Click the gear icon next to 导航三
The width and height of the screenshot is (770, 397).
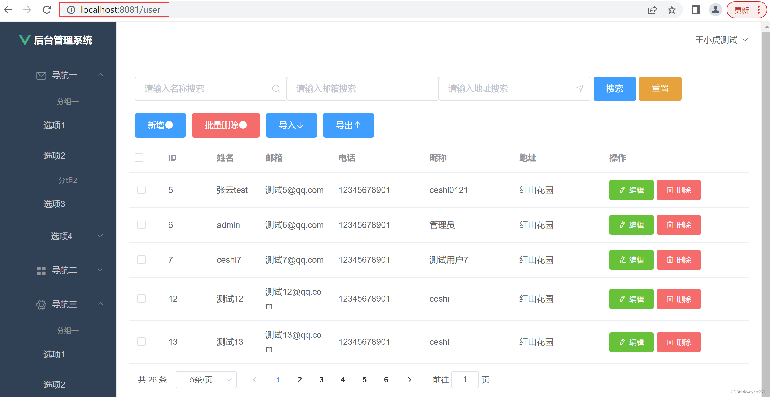[41, 304]
